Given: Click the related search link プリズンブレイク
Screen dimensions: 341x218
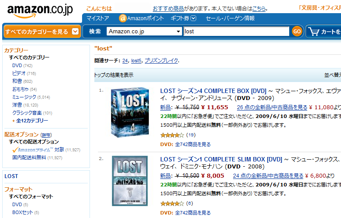Looking at the screenshot, I should (x=162, y=61).
